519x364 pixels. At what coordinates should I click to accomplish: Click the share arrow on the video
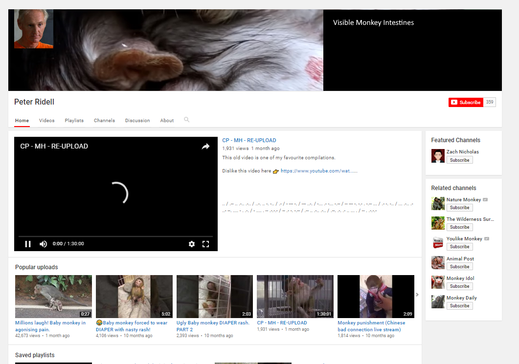coord(205,147)
